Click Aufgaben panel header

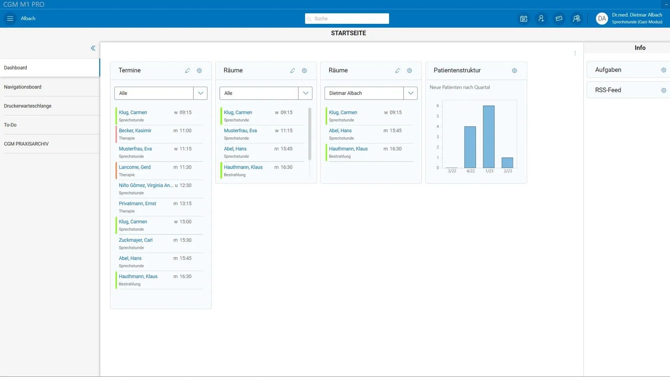[628, 70]
